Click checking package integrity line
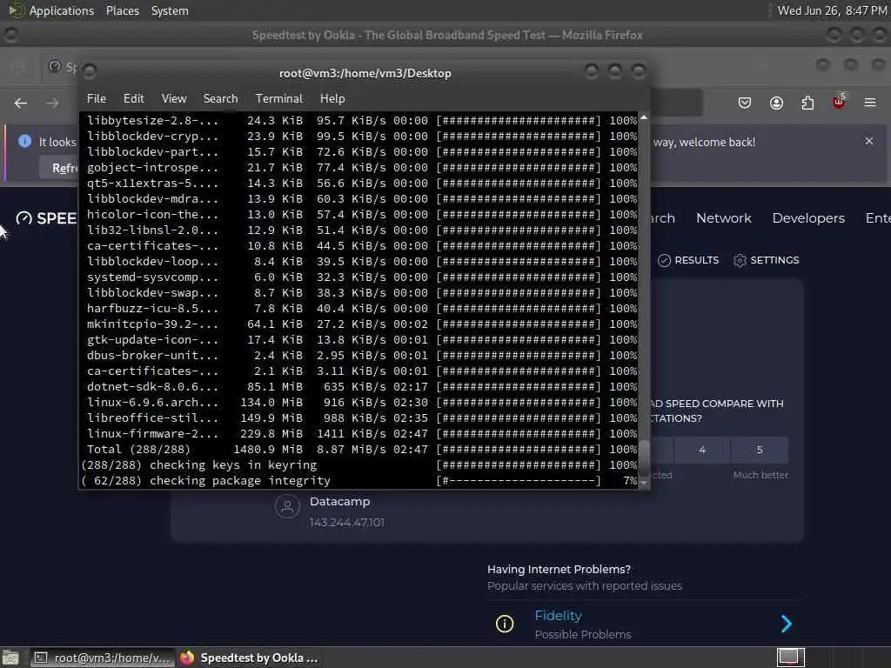This screenshot has height=668, width=891. pyautogui.click(x=359, y=480)
